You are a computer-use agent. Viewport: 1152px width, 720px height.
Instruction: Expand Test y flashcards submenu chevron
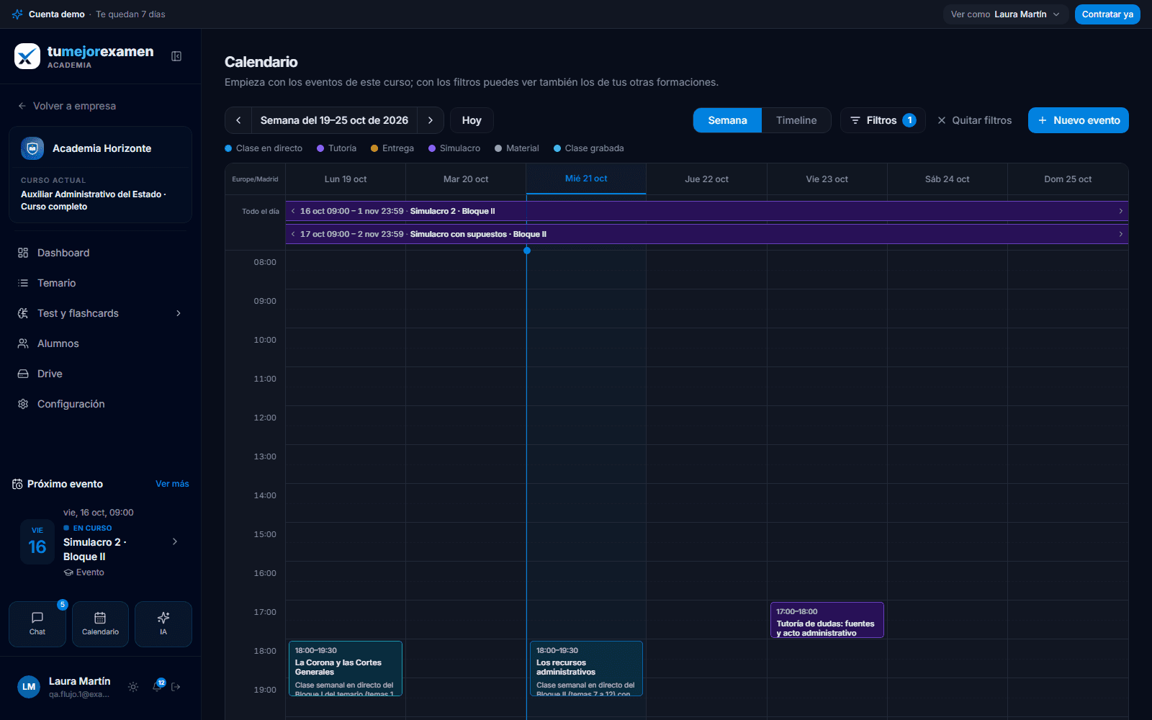(179, 313)
